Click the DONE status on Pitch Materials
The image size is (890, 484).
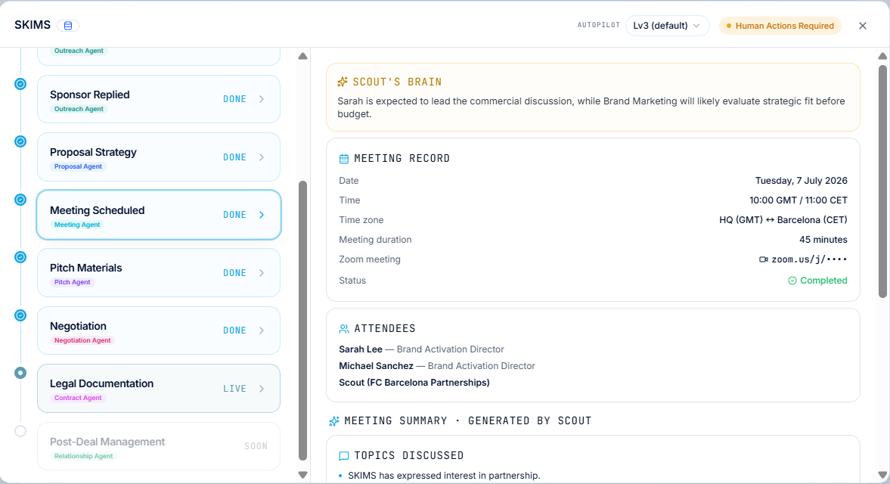[234, 273]
